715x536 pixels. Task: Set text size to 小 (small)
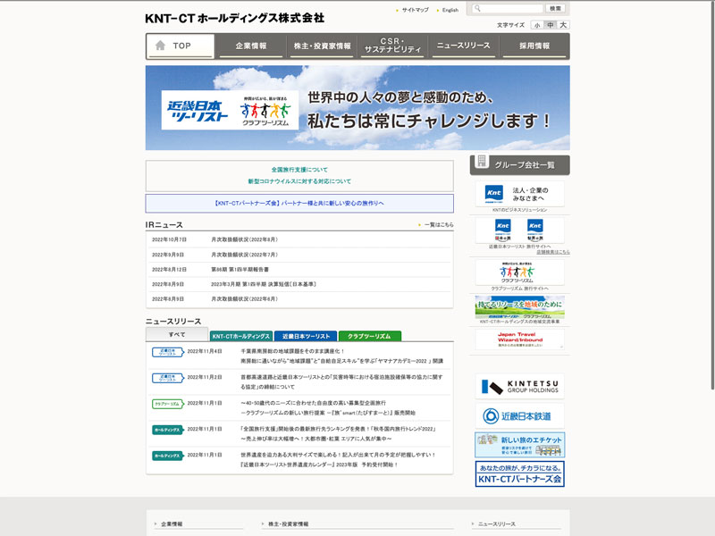(x=537, y=25)
